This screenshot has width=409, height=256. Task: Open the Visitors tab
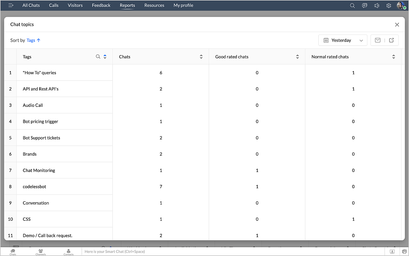[x=75, y=5]
